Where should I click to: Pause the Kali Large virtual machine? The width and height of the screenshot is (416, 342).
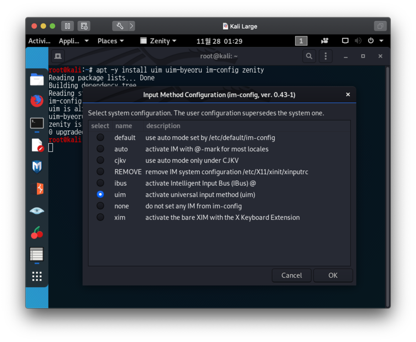68,26
